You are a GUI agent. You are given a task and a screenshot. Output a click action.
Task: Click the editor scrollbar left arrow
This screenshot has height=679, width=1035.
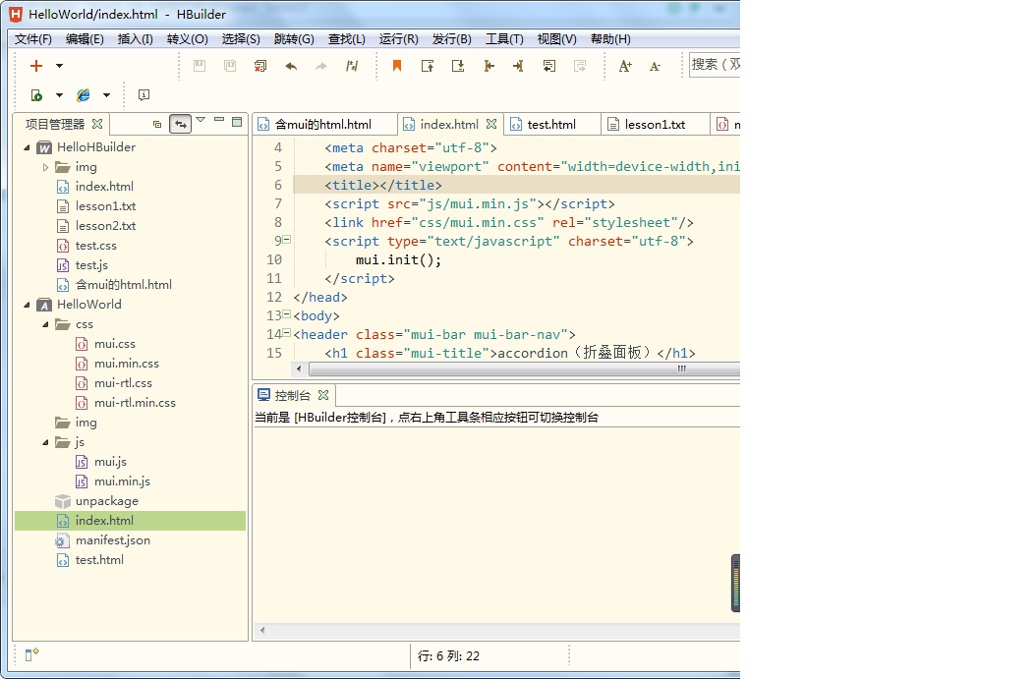coord(299,368)
